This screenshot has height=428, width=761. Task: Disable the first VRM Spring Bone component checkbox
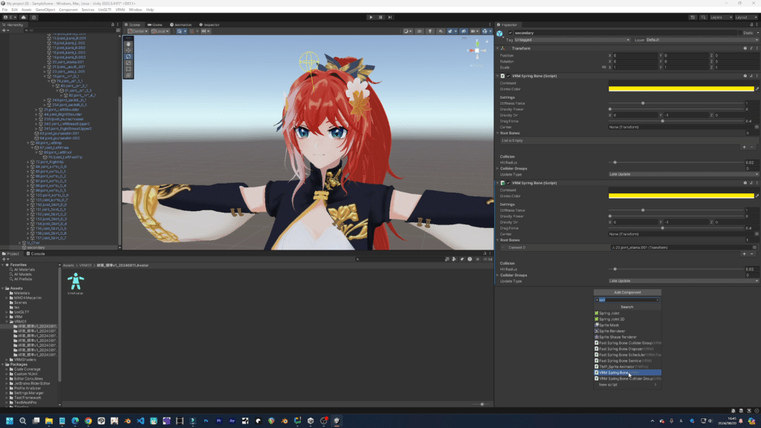[508, 75]
